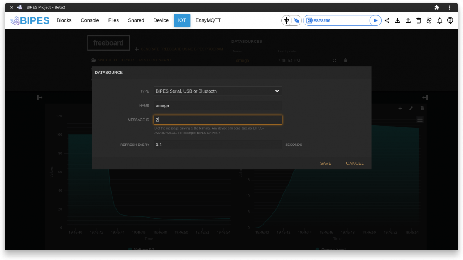Click the USB serial connection icon
This screenshot has width=463, height=260.
click(x=286, y=20)
